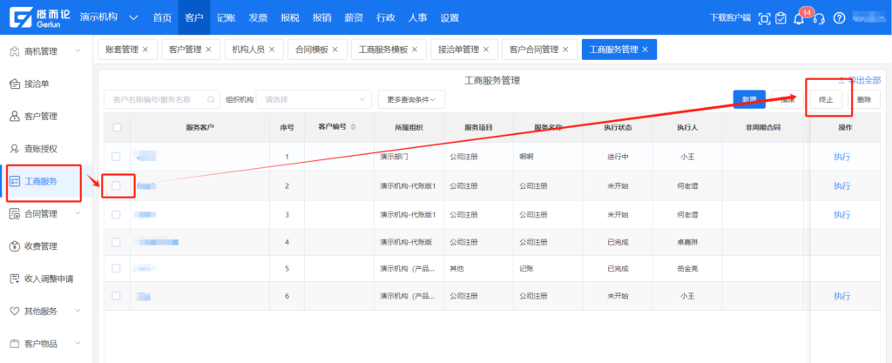This screenshot has height=363, width=892.
Task: Expand the 其他服务 chevron
Action: tap(78, 311)
